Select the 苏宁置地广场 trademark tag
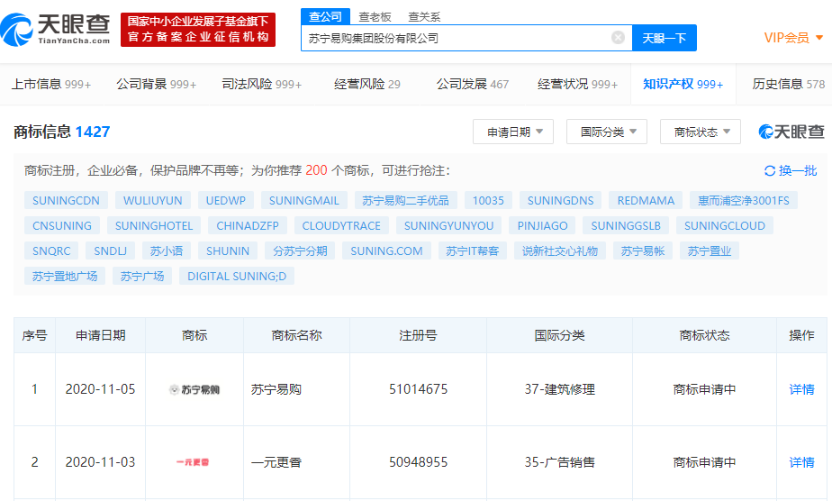The height and width of the screenshot is (501, 832). coord(65,276)
